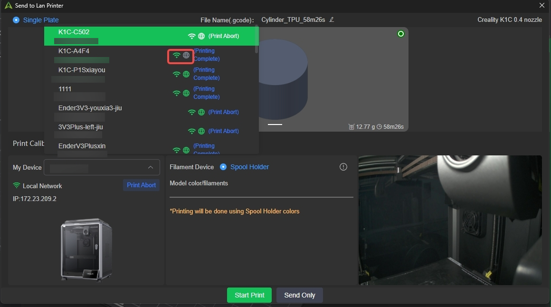Click the Wi-Fi icon in the 1111 row
The height and width of the screenshot is (307, 551).
click(176, 93)
